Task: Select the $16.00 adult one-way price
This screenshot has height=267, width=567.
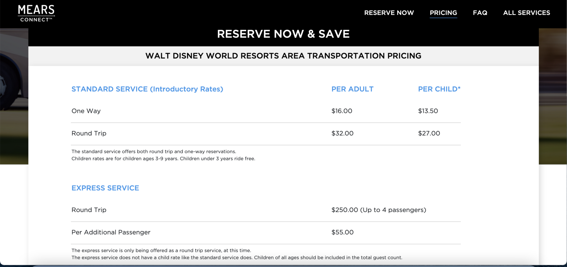Action: [x=342, y=111]
